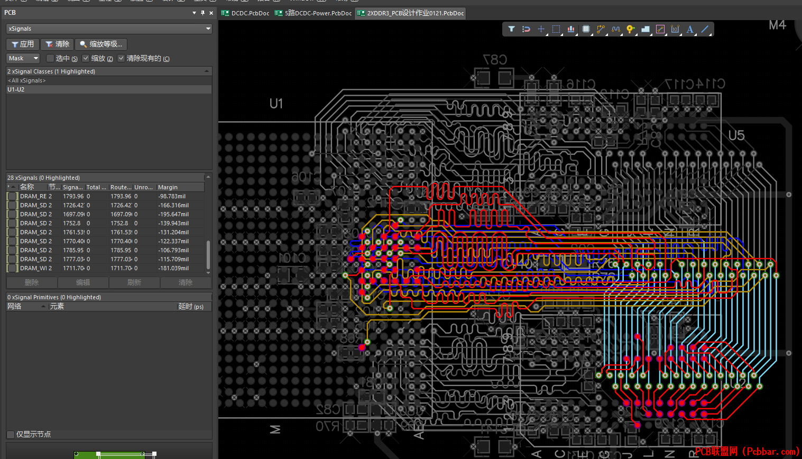802x459 pixels.
Task: Click the 编辑 button under the xSignals list
Action: [83, 283]
